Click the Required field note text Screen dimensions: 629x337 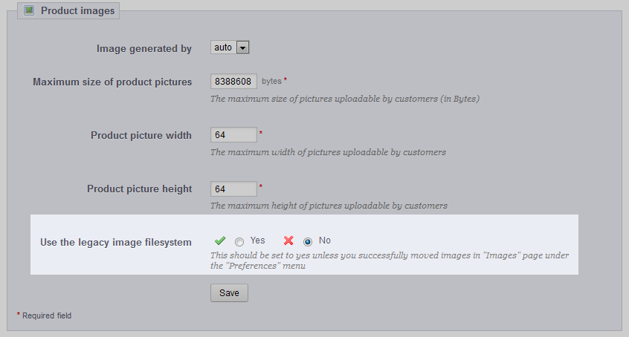click(47, 315)
